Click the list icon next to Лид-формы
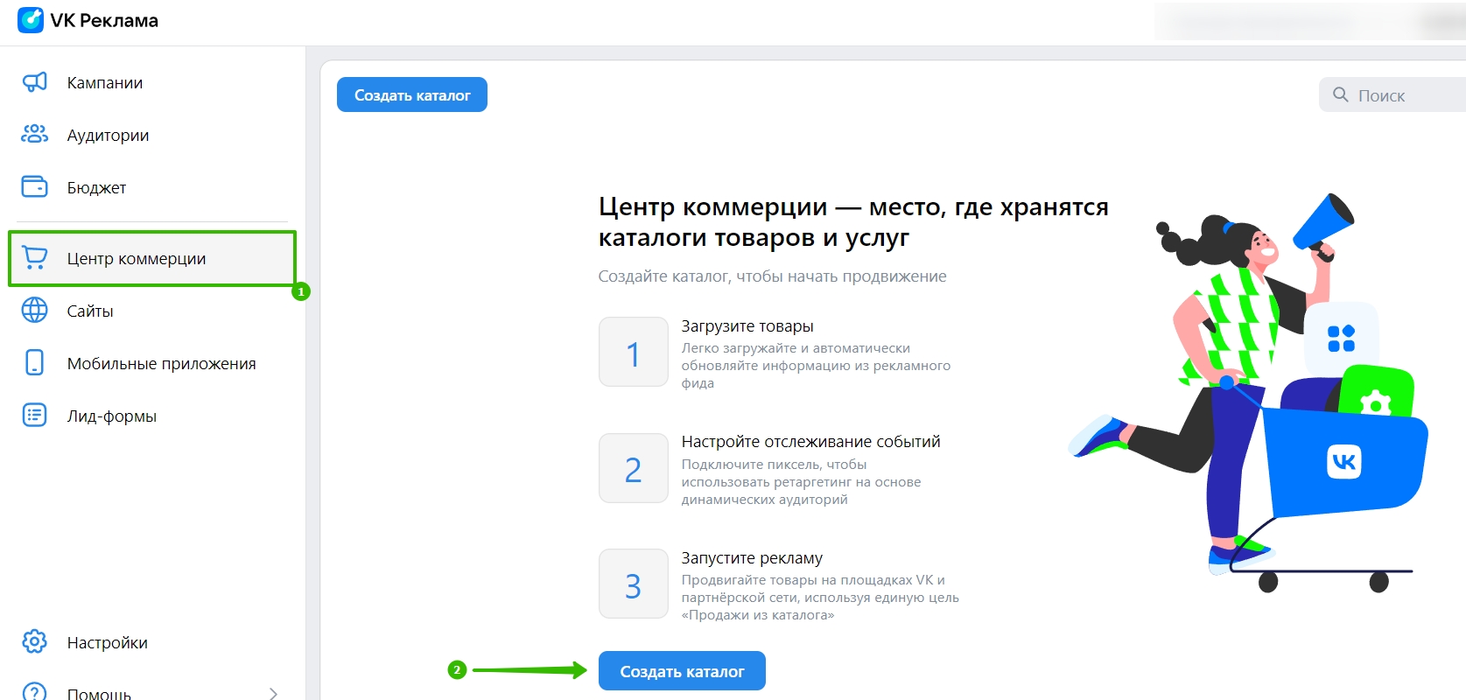This screenshot has height=700, width=1466. [x=34, y=415]
